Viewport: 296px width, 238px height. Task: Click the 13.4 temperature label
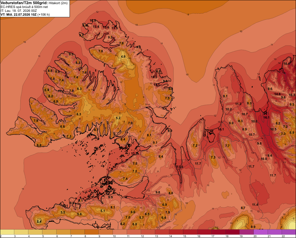click(96, 27)
